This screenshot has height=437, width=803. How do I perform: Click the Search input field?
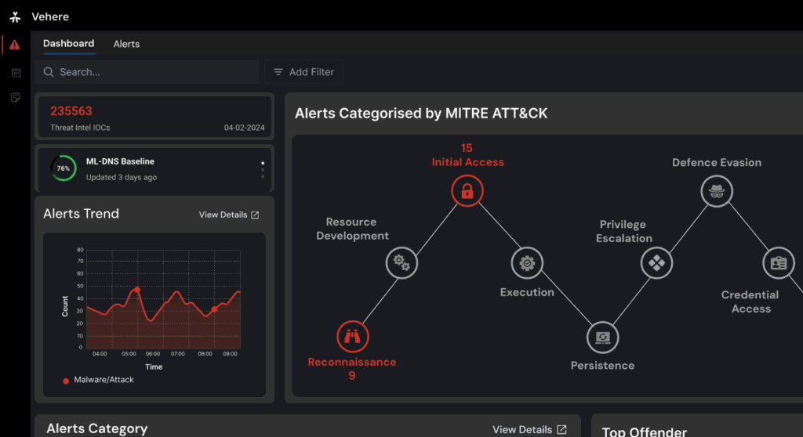[147, 72]
